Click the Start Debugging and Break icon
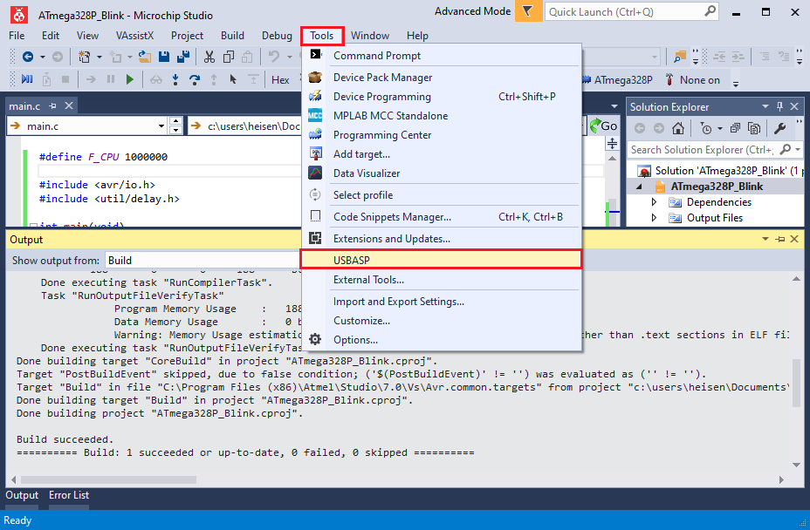Viewport: 810px width, 530px height. (27, 79)
